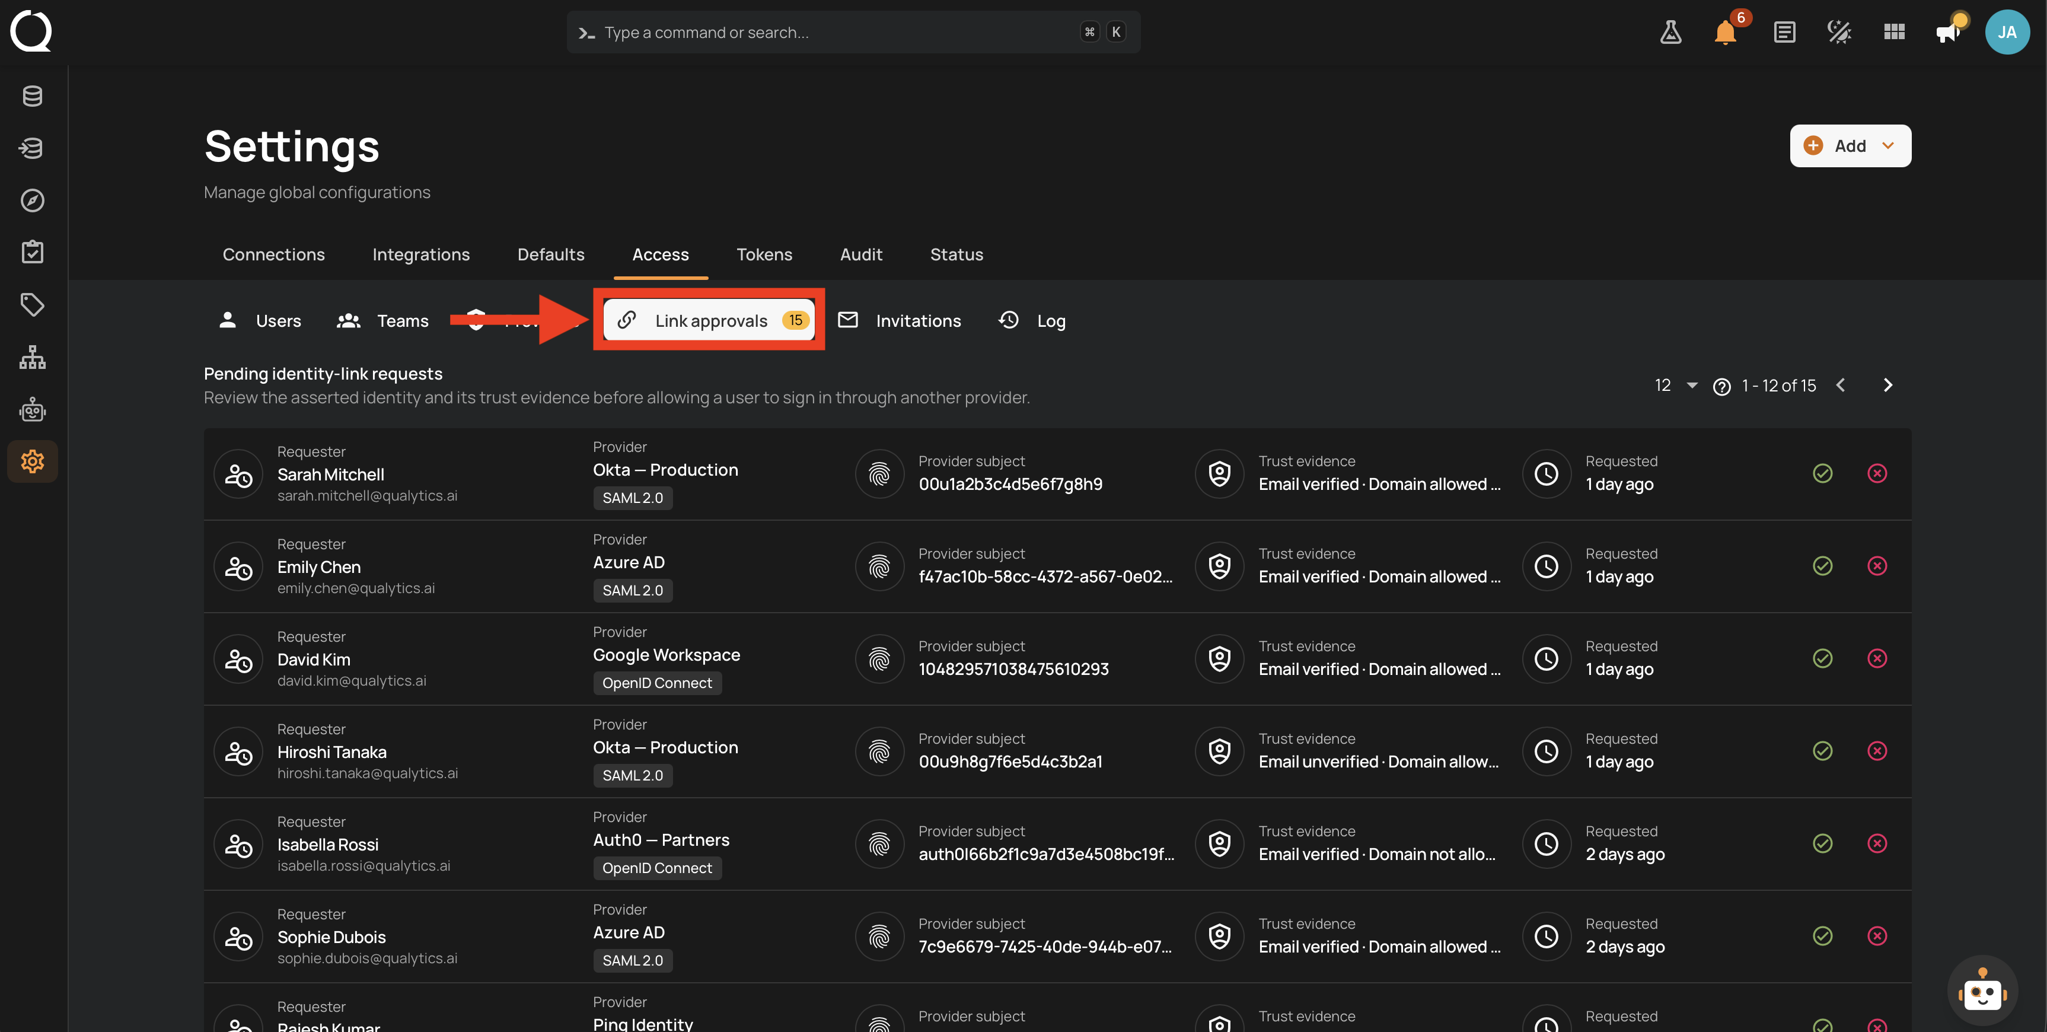2047x1032 pixels.
Task: Open the hierarchy tree icon in sidebar
Action: click(x=33, y=357)
